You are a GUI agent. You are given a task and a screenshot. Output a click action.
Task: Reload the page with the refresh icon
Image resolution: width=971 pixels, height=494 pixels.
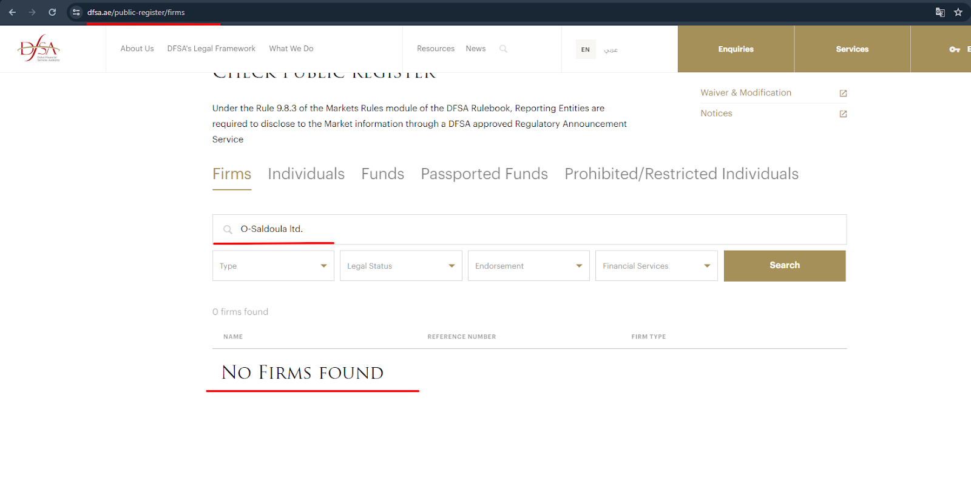pos(52,12)
